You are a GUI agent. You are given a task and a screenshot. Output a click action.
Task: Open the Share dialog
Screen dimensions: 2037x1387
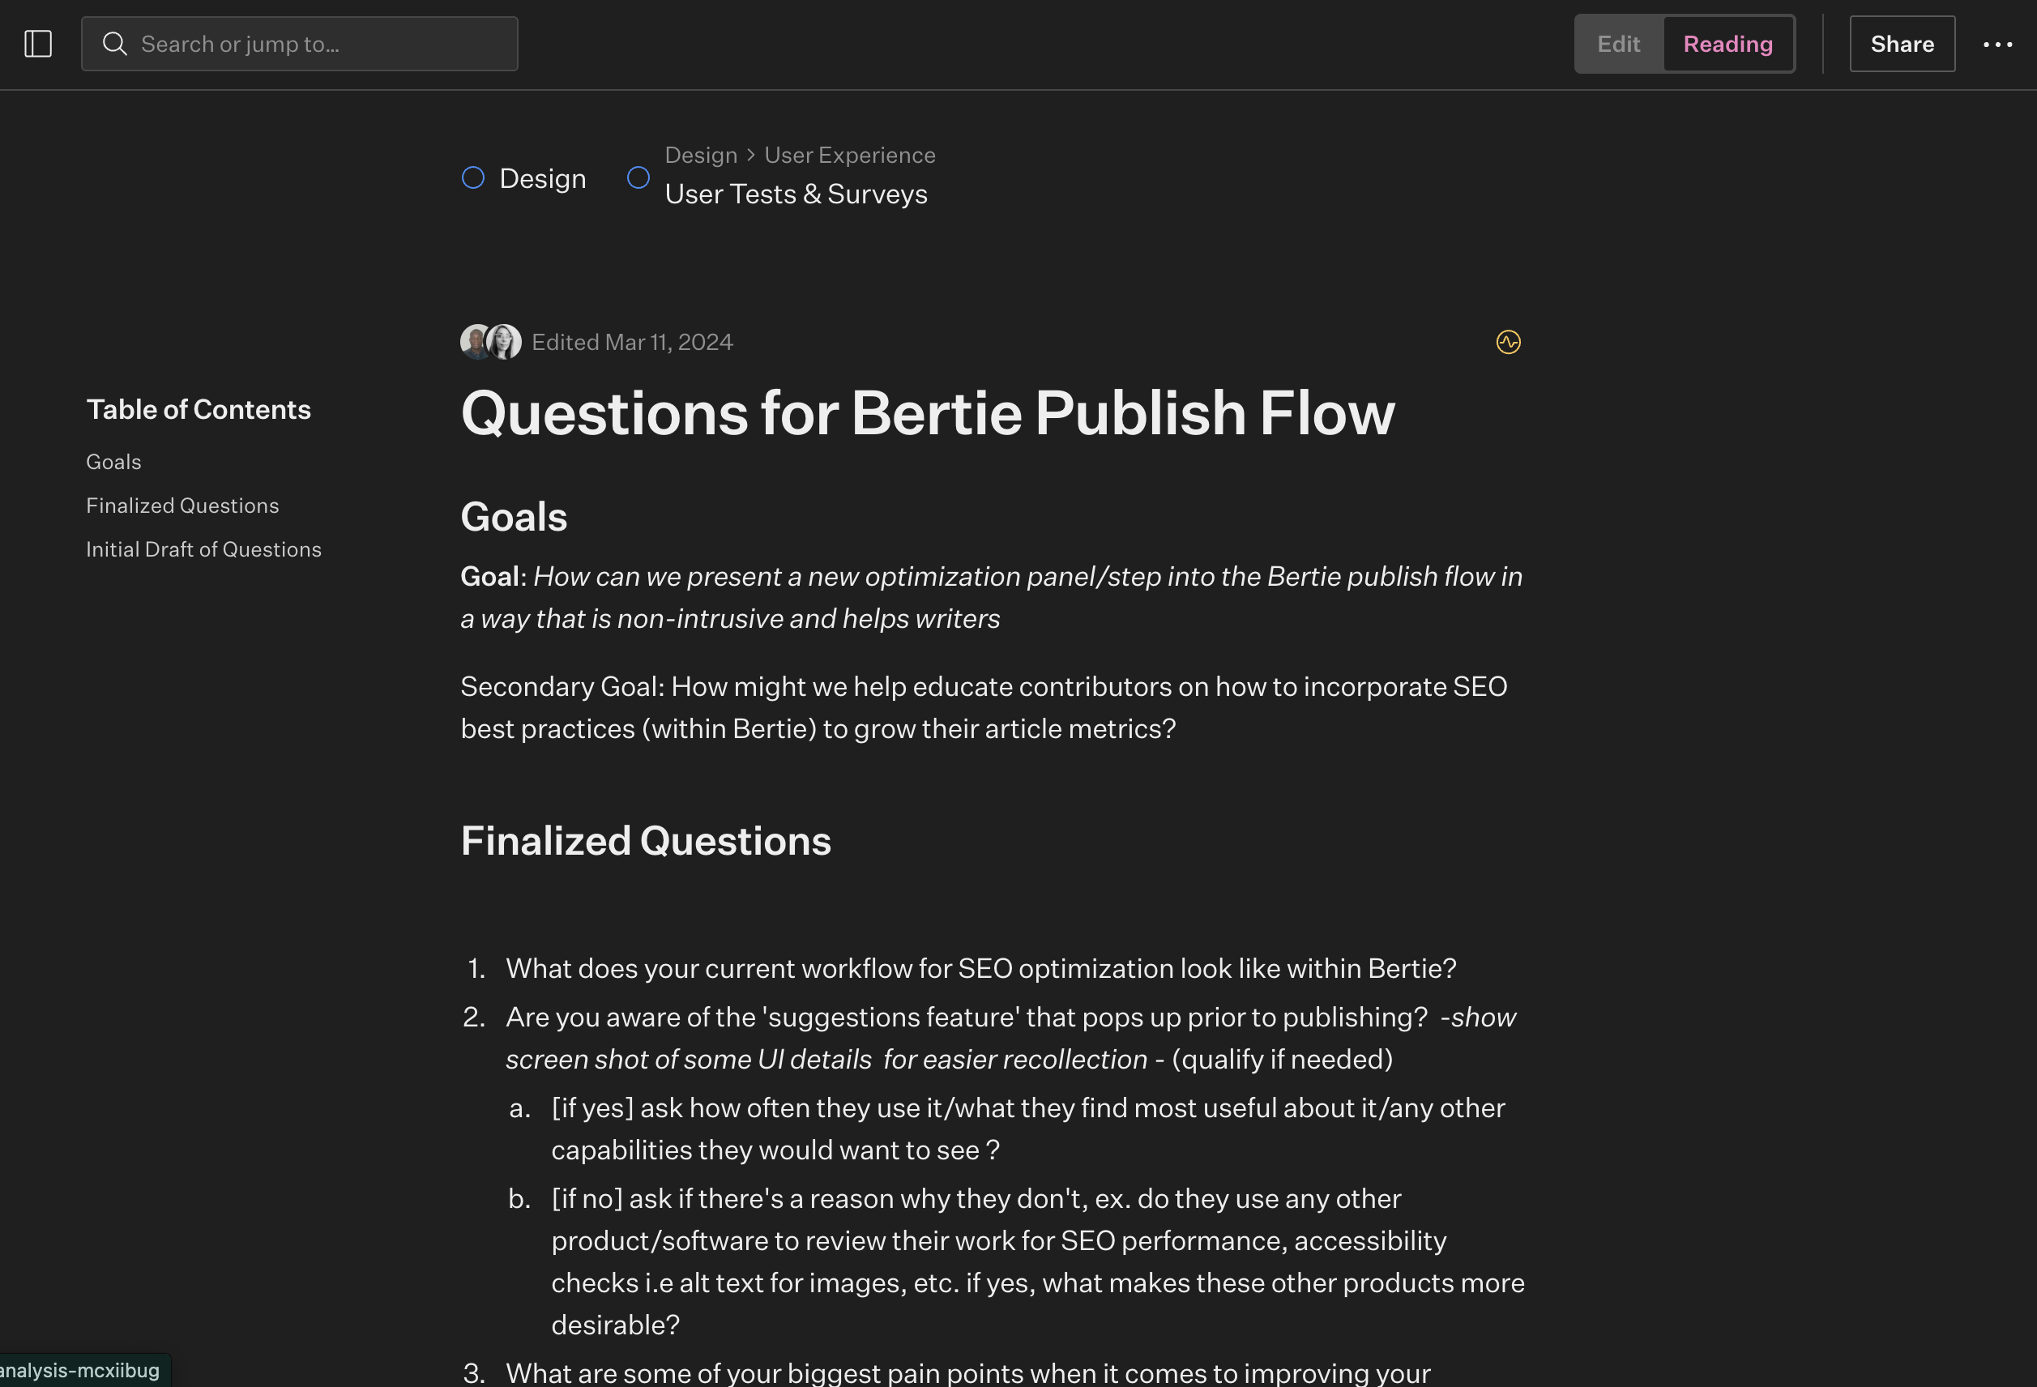tap(1901, 44)
